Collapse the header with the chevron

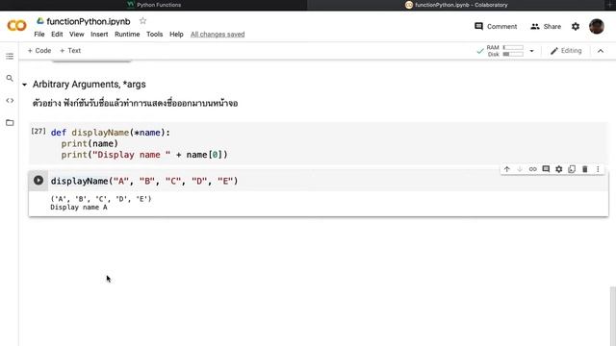[x=601, y=51]
